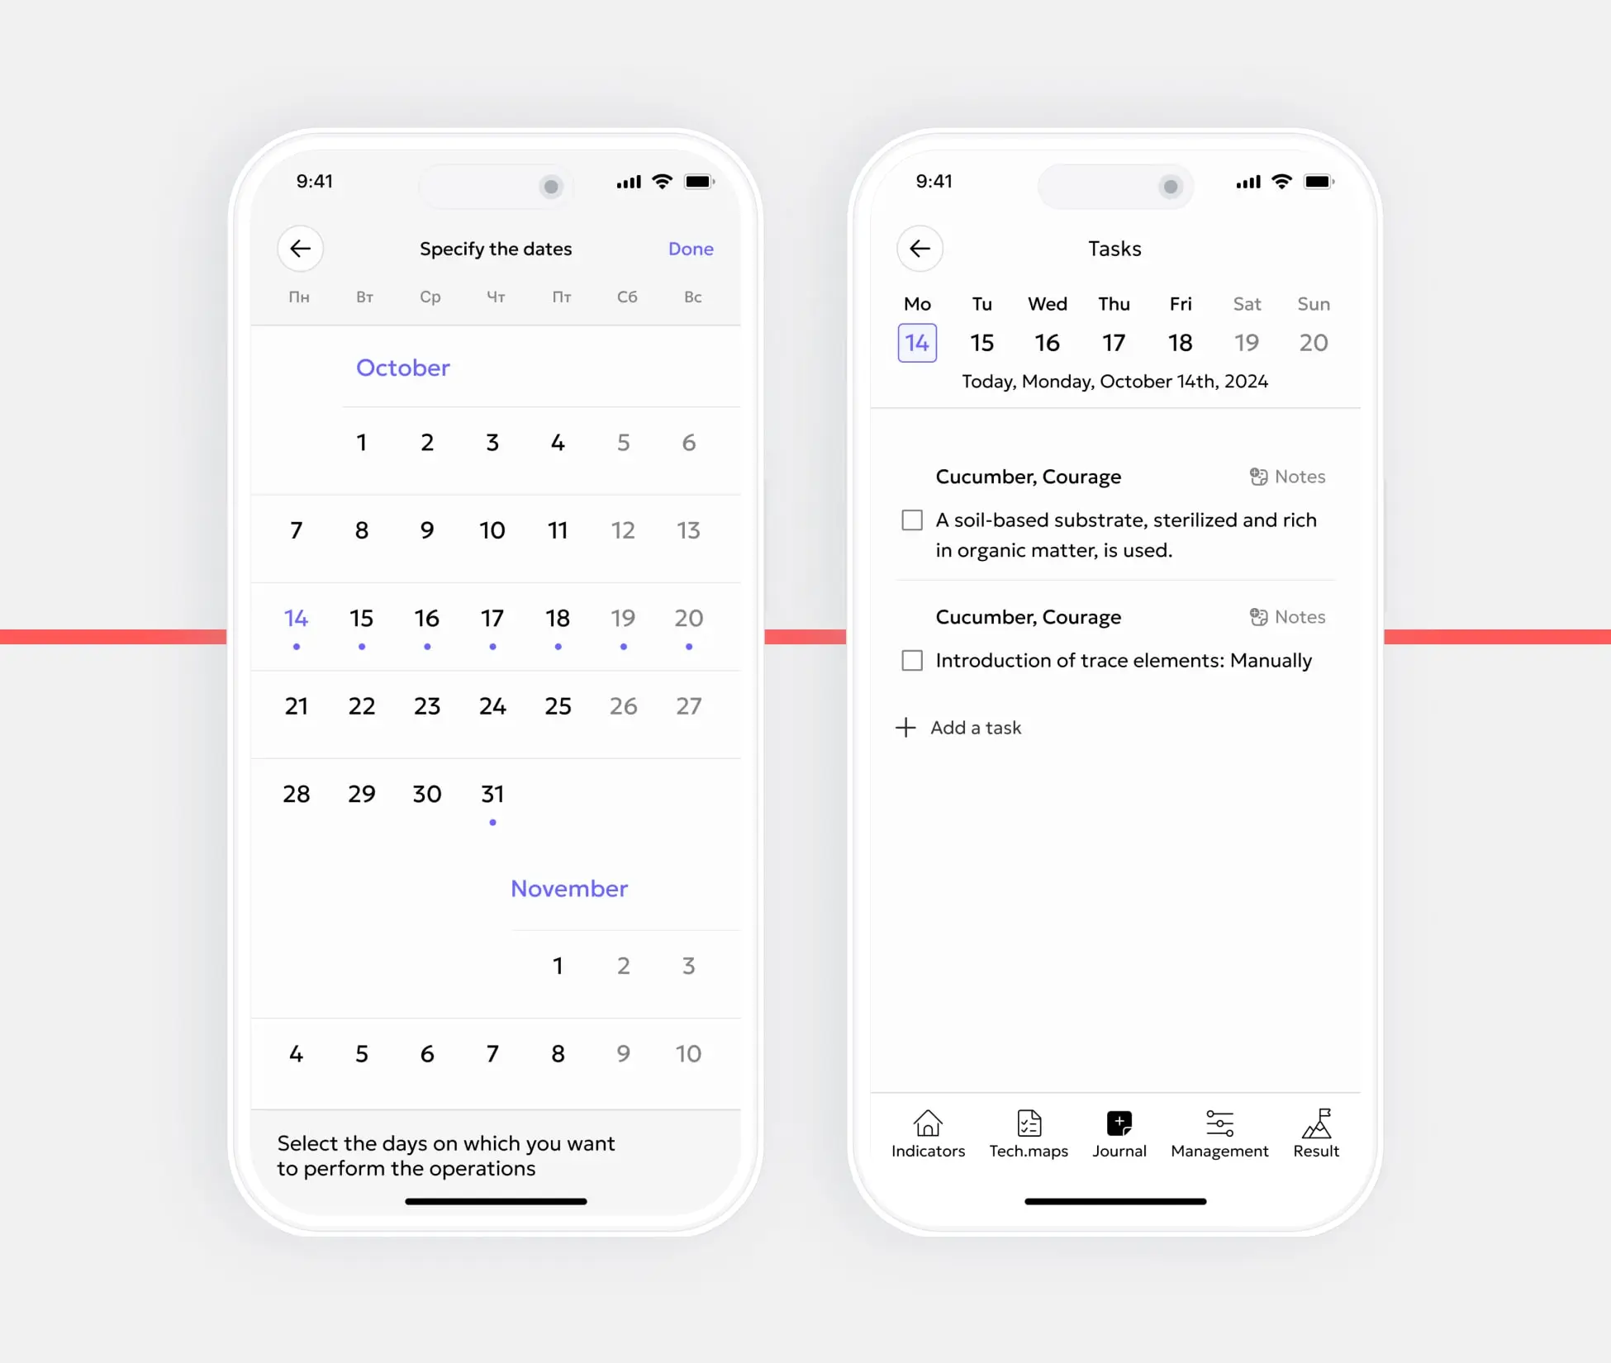Select October 17th on the calendar

(x=492, y=618)
